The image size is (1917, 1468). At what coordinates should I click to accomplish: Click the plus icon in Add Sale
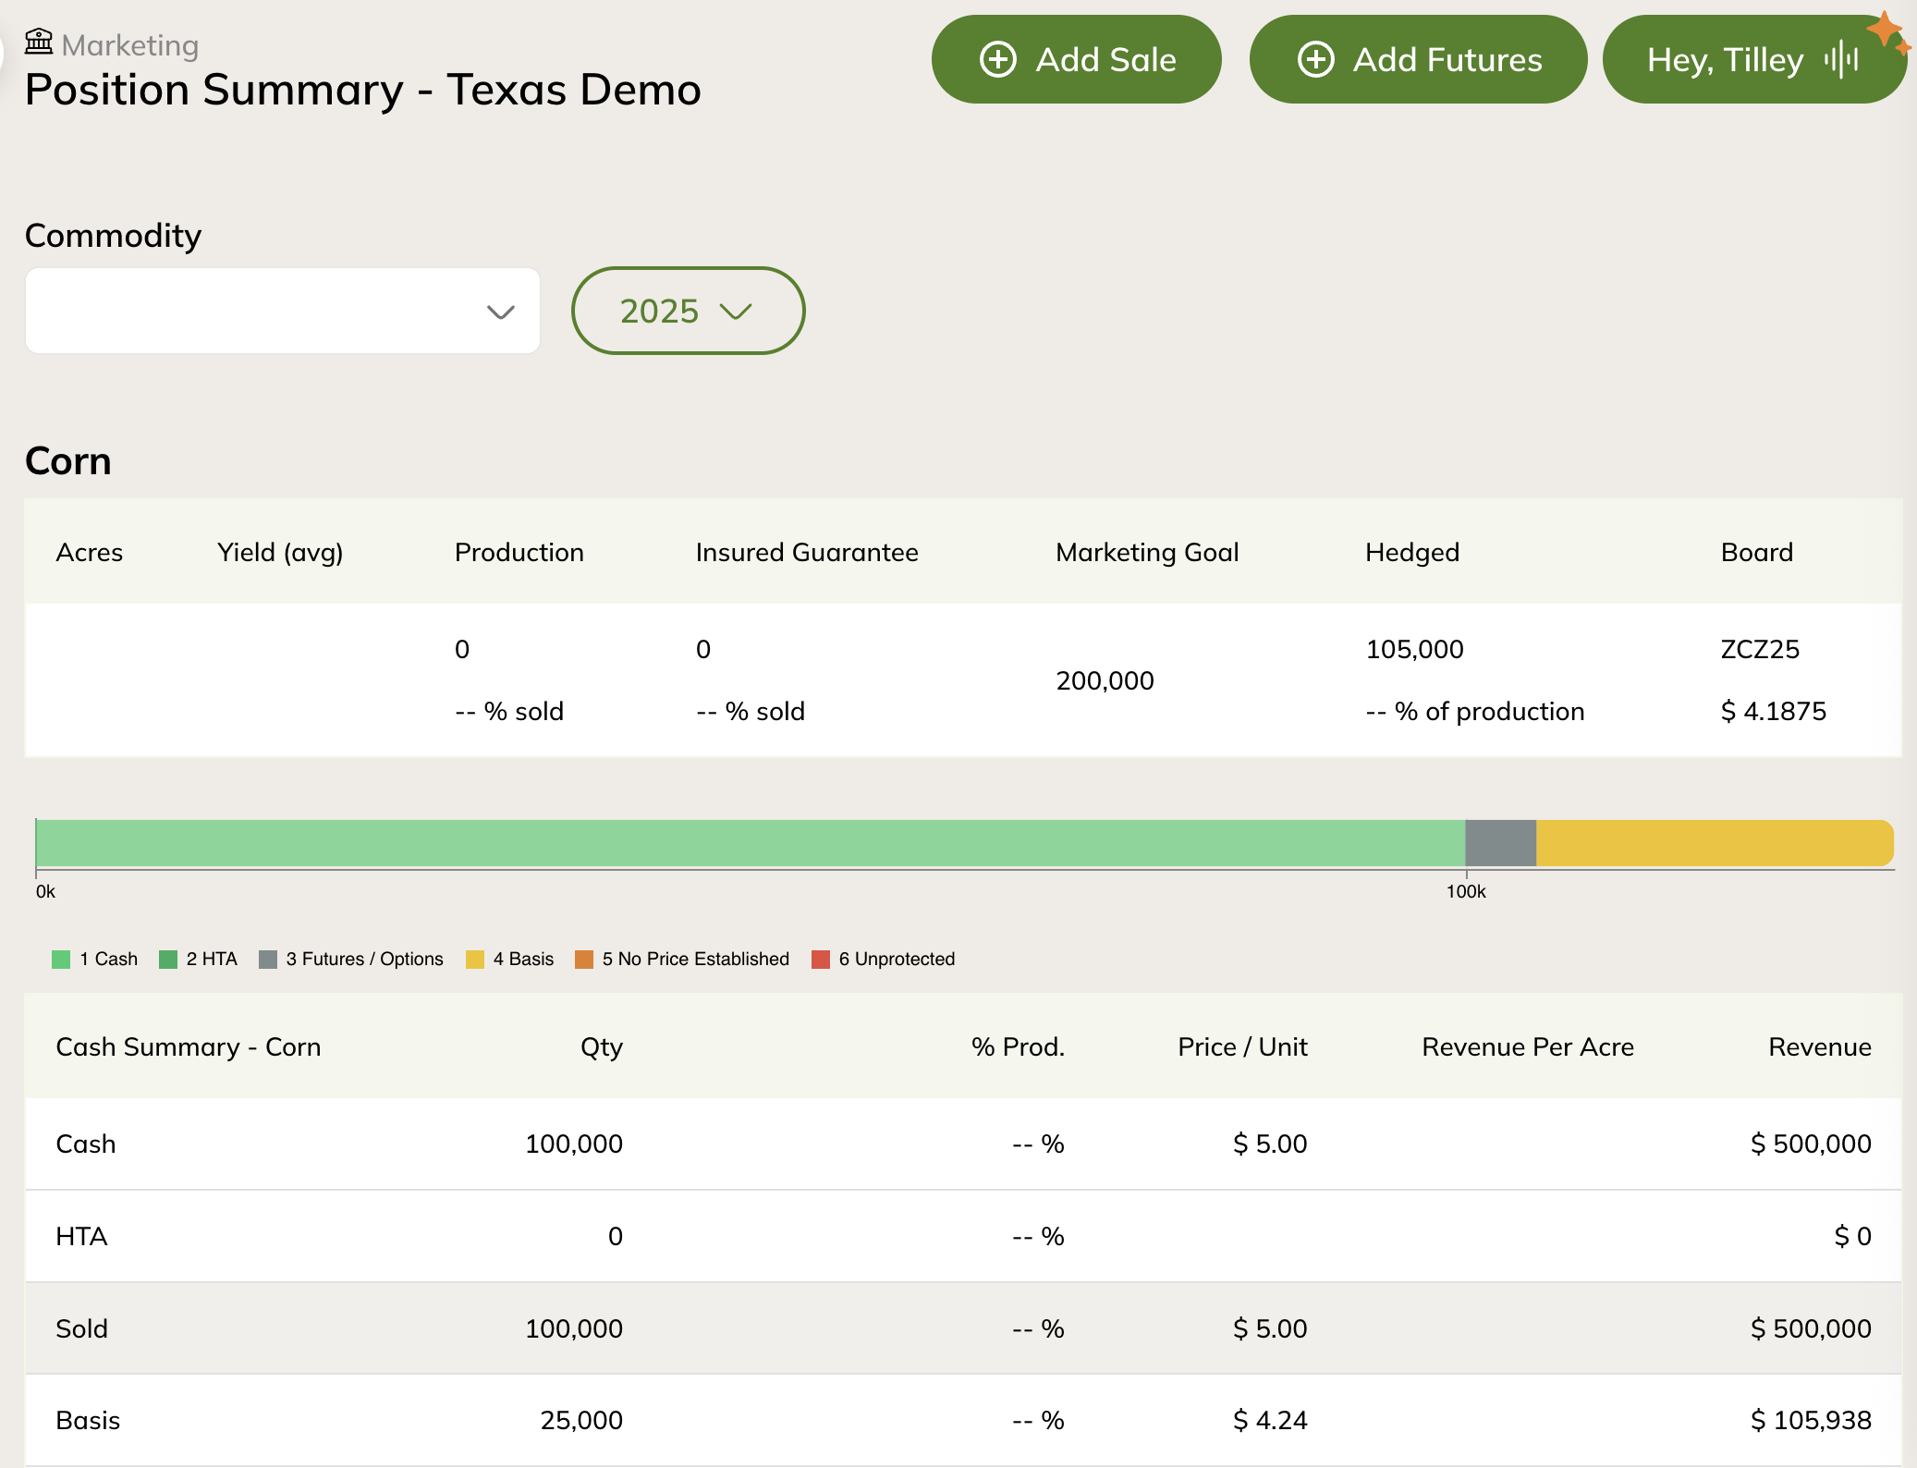[x=997, y=60]
